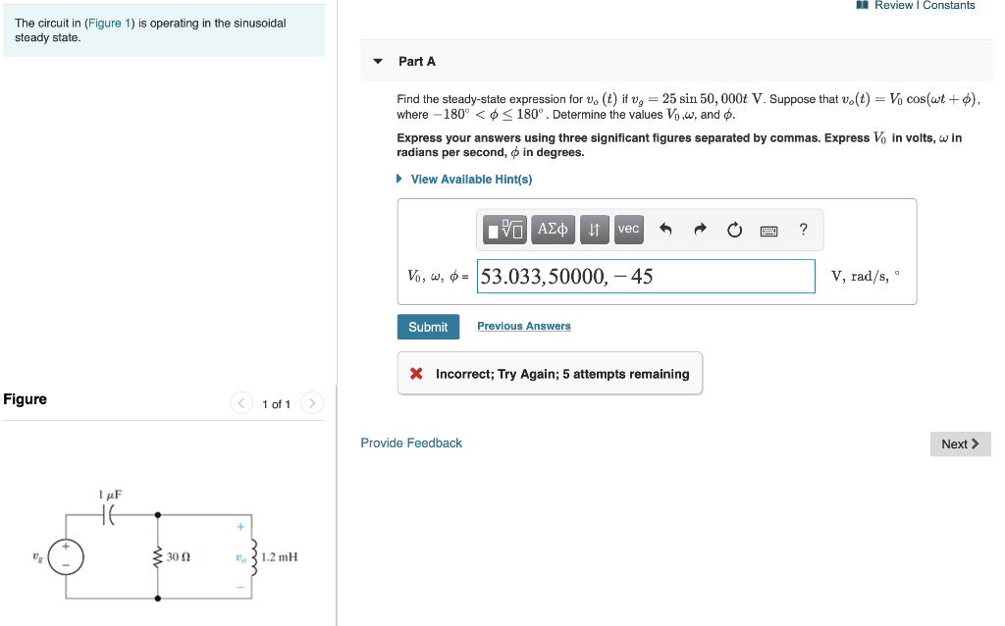Insert vector notation with vec button

pyautogui.click(x=629, y=230)
